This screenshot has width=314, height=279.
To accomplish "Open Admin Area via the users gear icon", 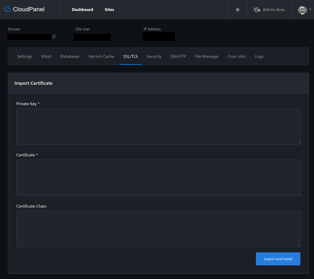I will pyautogui.click(x=257, y=10).
